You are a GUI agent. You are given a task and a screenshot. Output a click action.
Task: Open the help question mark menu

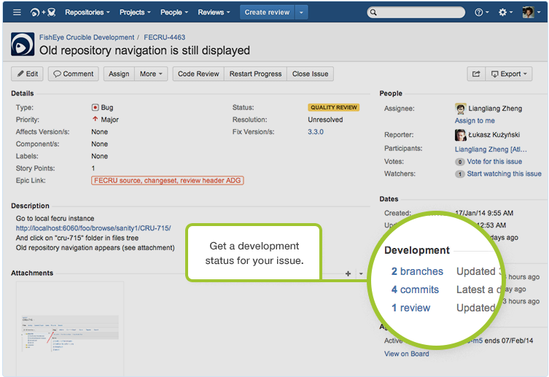tap(482, 12)
